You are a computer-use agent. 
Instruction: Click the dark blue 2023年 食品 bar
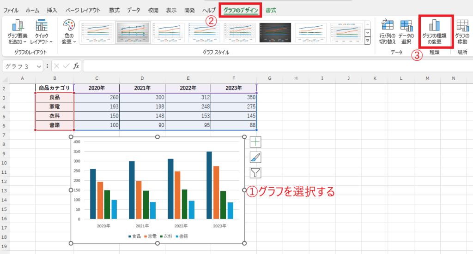209,185
